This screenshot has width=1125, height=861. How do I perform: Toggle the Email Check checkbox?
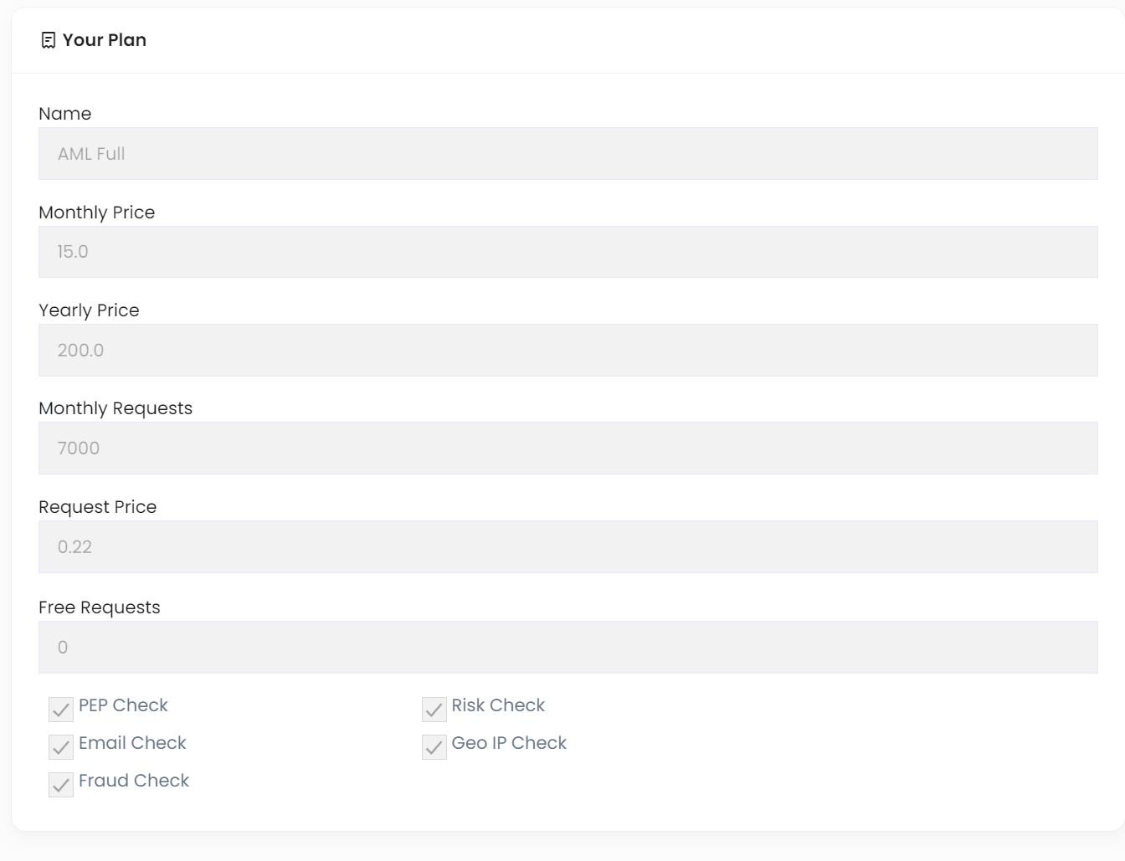click(61, 747)
